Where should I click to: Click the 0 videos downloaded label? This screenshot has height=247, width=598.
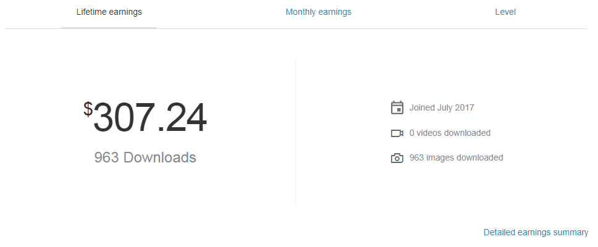(x=450, y=133)
